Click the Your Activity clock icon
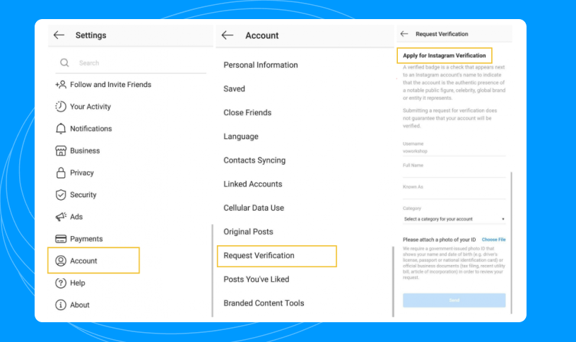Viewport: 576px width, 342px height. (61, 107)
